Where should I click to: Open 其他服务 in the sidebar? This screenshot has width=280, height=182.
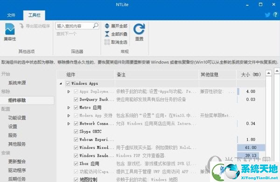coord(17,144)
